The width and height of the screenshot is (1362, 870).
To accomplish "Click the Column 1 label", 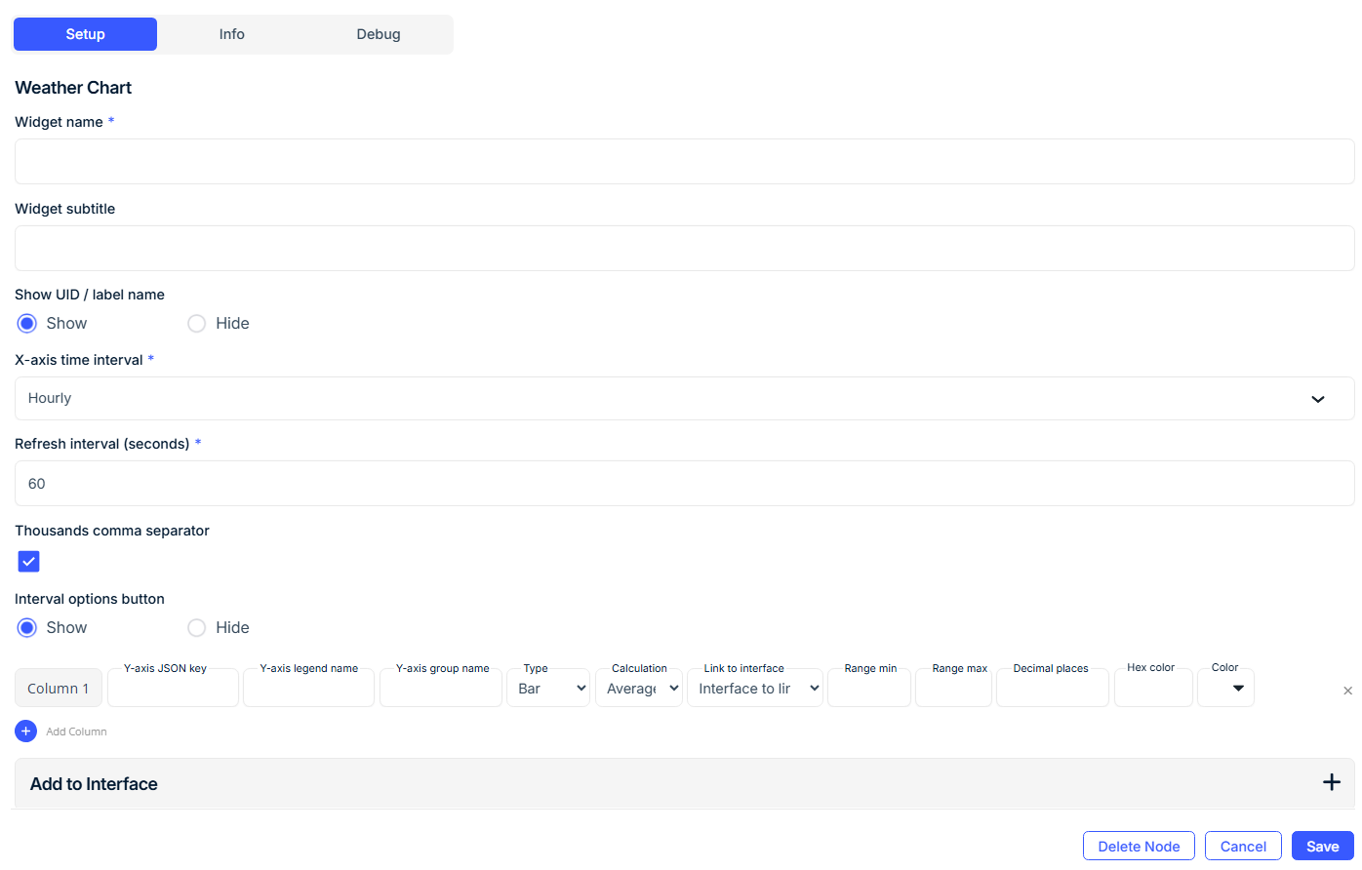I will pyautogui.click(x=59, y=688).
